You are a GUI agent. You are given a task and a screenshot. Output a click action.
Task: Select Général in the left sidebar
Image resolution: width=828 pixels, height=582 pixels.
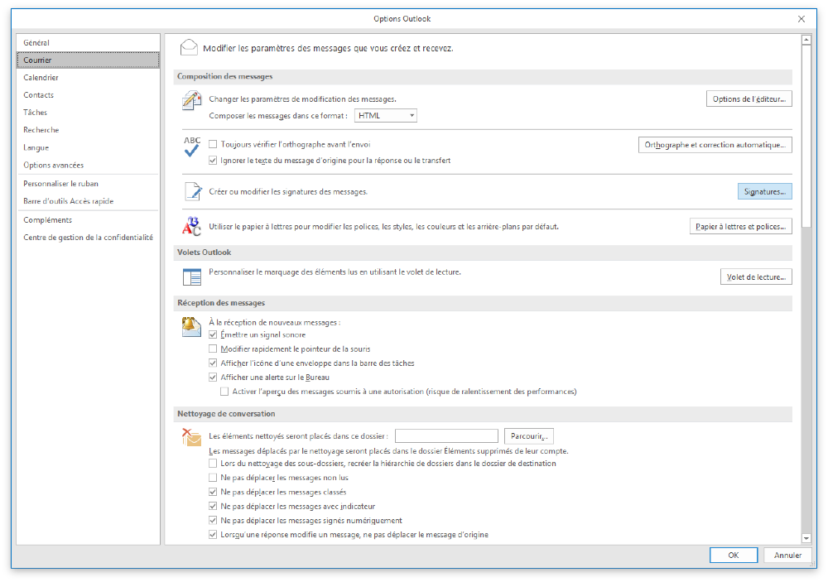click(x=89, y=43)
